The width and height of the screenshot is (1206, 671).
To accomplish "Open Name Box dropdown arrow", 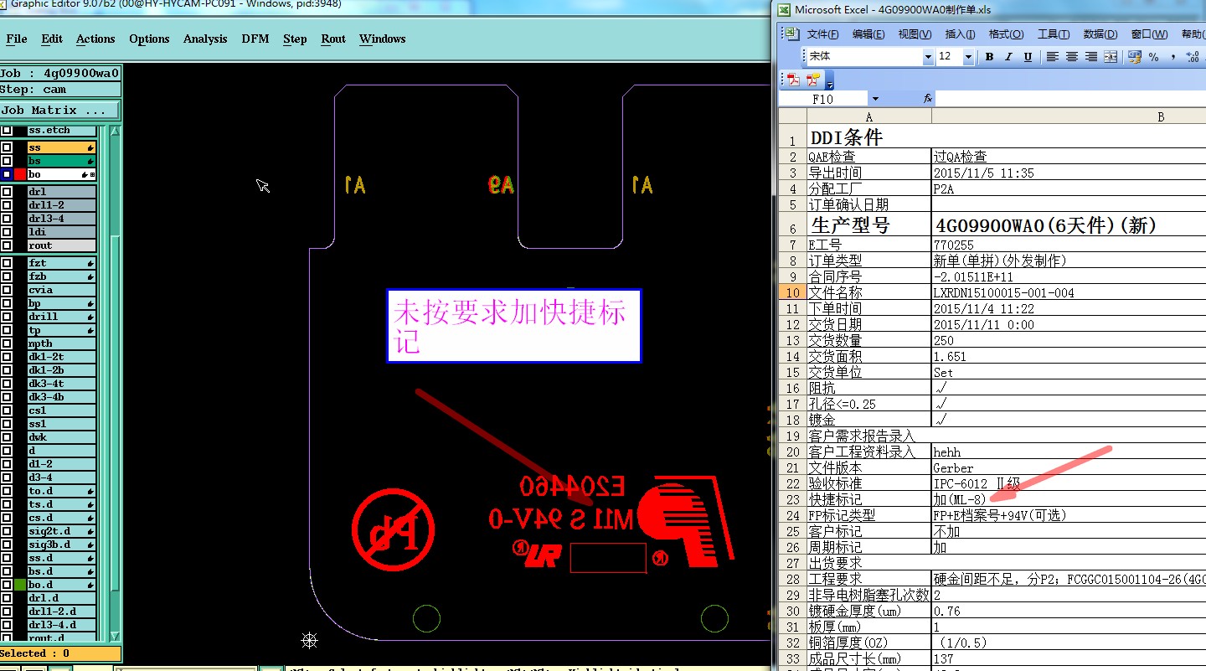I will tap(875, 99).
